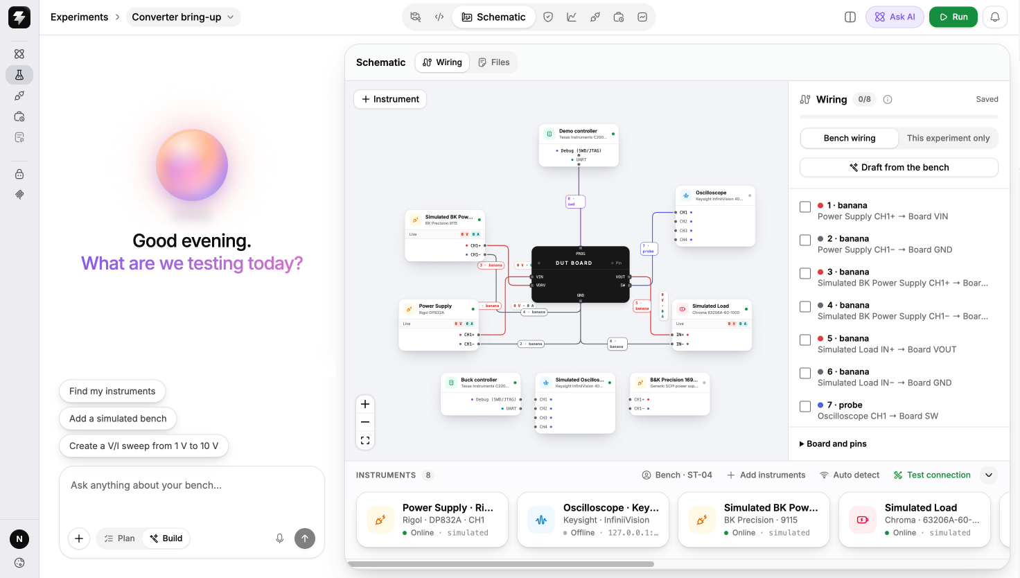Expand the Board and pins section
The image size is (1020, 578).
click(x=833, y=444)
